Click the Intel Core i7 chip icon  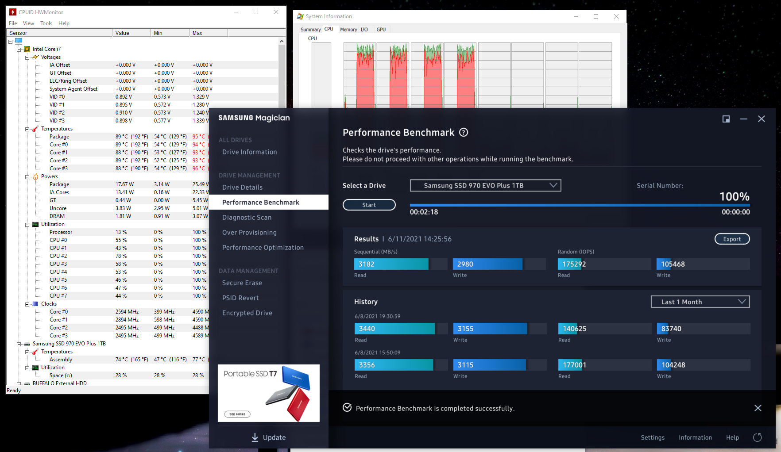pyautogui.click(x=27, y=49)
